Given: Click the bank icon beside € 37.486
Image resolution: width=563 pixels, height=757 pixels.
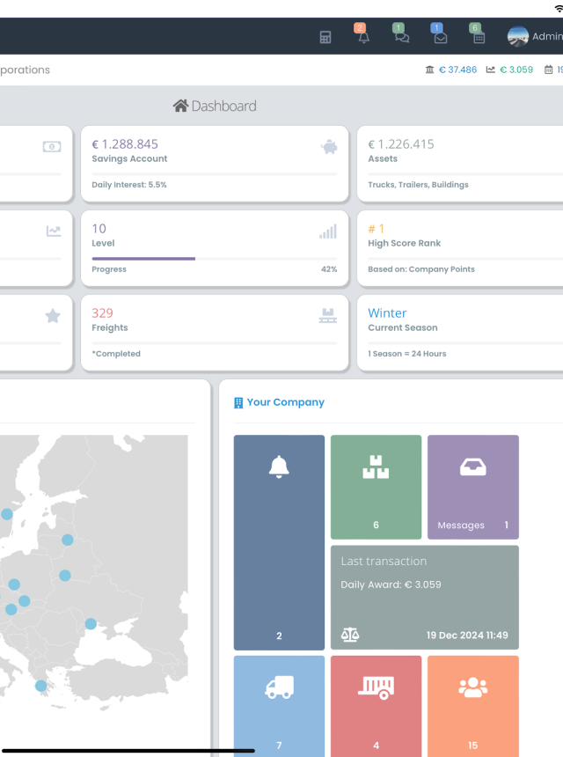Looking at the screenshot, I should tap(429, 70).
